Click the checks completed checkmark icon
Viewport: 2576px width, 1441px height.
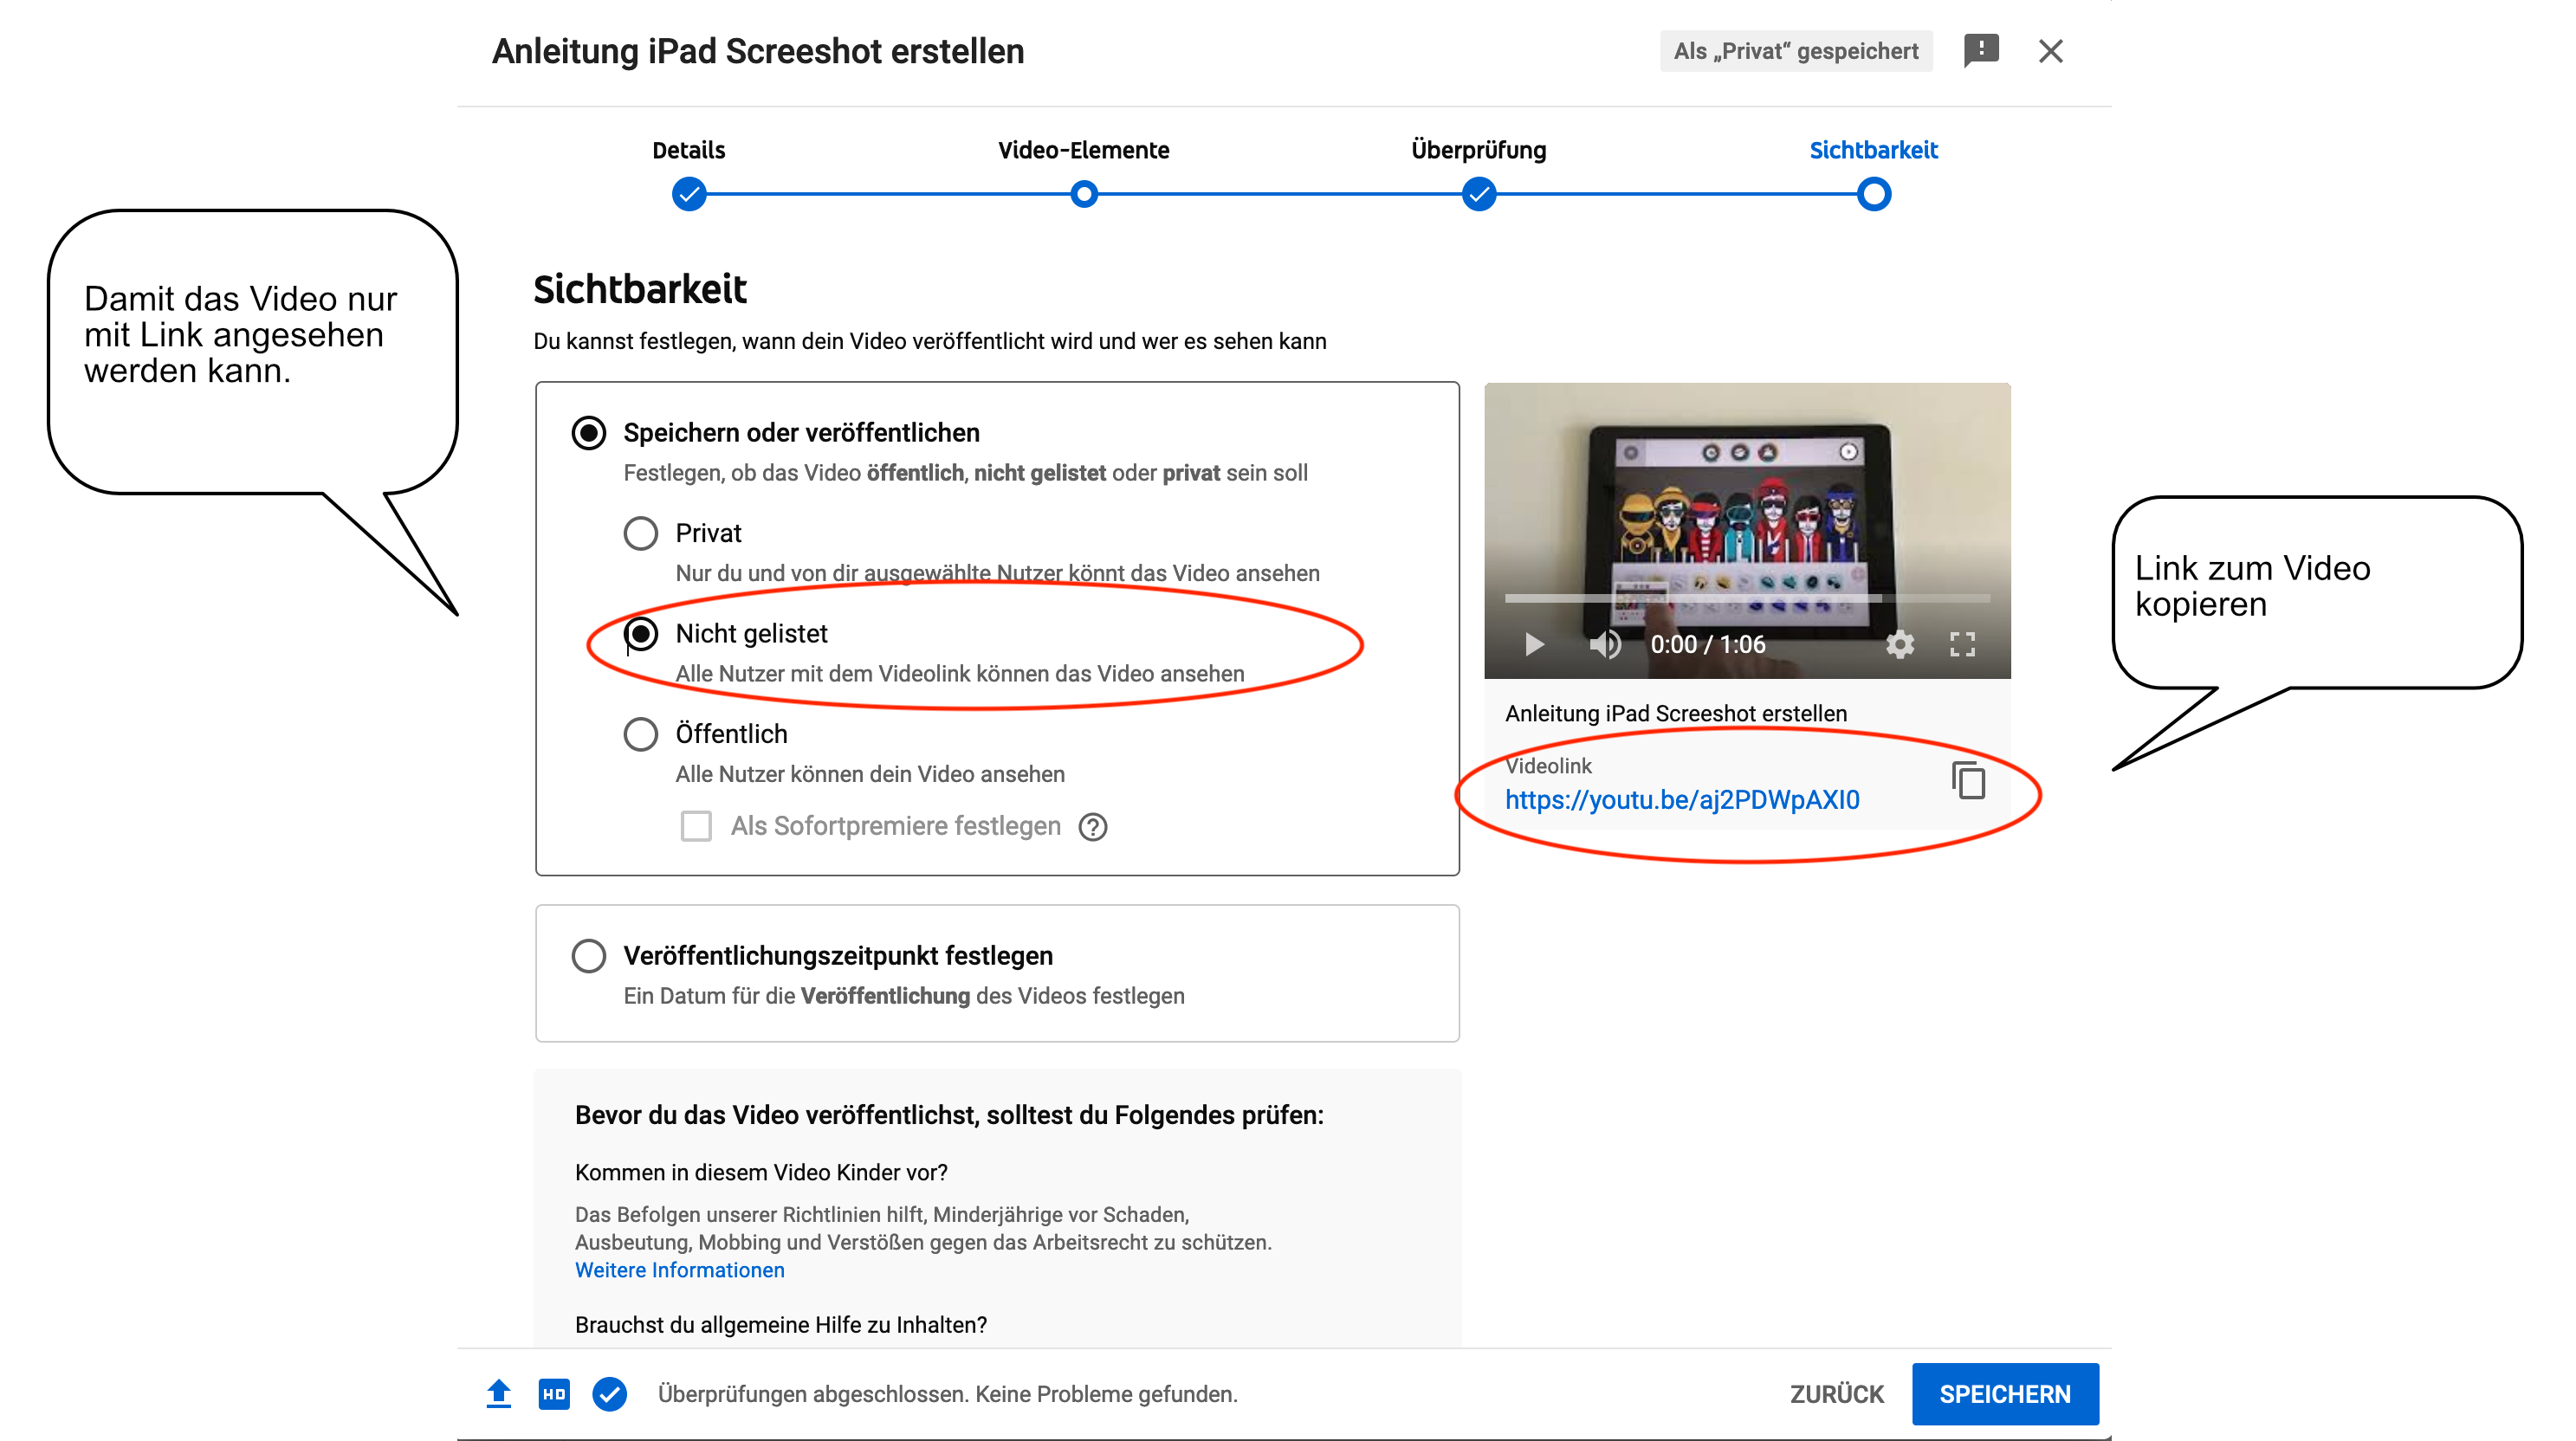[609, 1394]
